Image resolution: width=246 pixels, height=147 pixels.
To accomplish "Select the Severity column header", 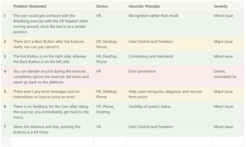I will point(228,6).
